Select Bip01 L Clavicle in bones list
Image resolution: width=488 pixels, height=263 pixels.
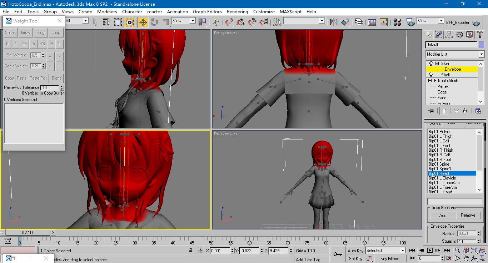pyautogui.click(x=442, y=178)
